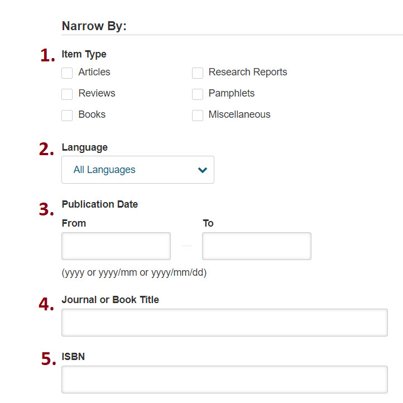
Task: Click the Journal or Book Title input box
Action: click(x=224, y=323)
